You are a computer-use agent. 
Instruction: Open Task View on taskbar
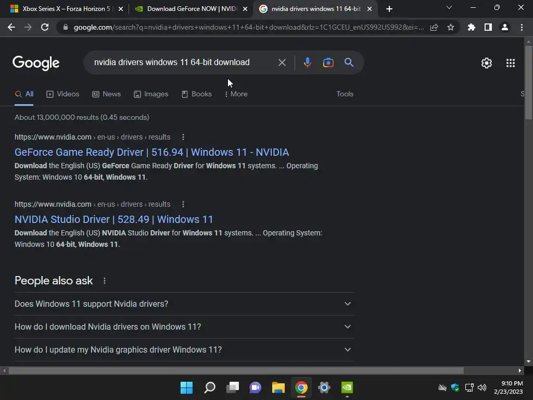pos(233,387)
